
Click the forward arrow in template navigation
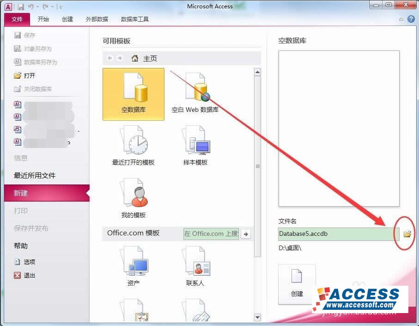(120, 58)
